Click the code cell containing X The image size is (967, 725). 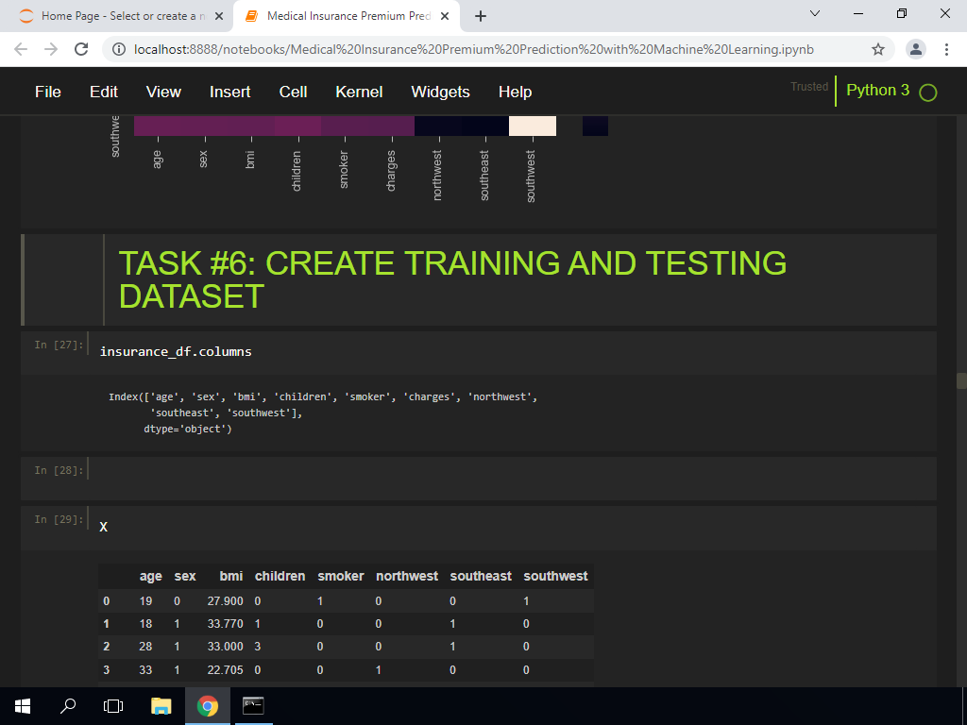516,527
